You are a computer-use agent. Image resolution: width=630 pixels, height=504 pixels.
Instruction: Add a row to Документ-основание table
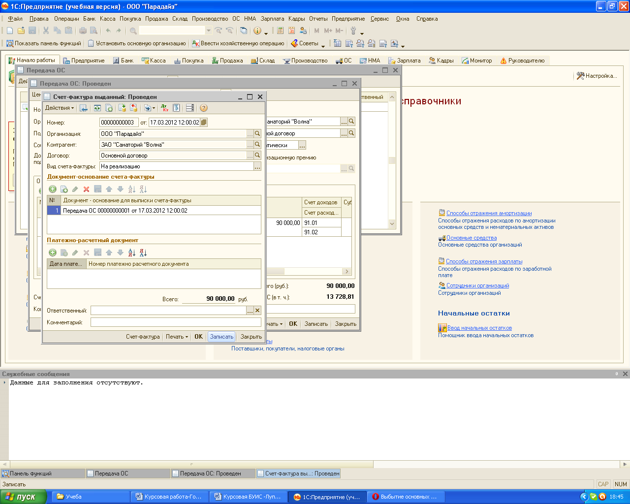pos(53,189)
